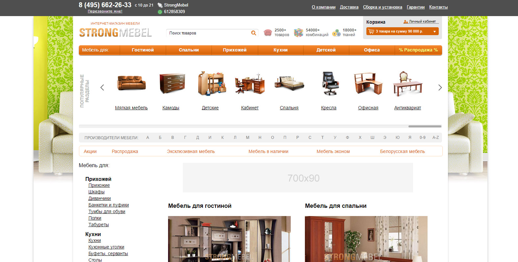Click the dresser image above Комоды
This screenshot has height=262, width=518.
172,83
